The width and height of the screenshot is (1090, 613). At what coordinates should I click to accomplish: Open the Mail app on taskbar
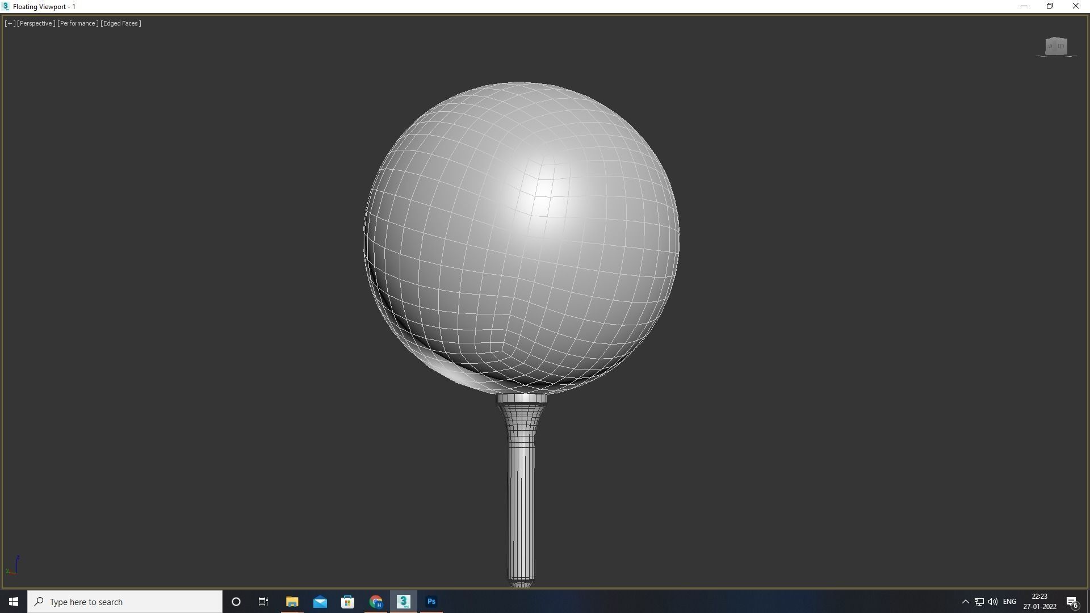tap(320, 602)
